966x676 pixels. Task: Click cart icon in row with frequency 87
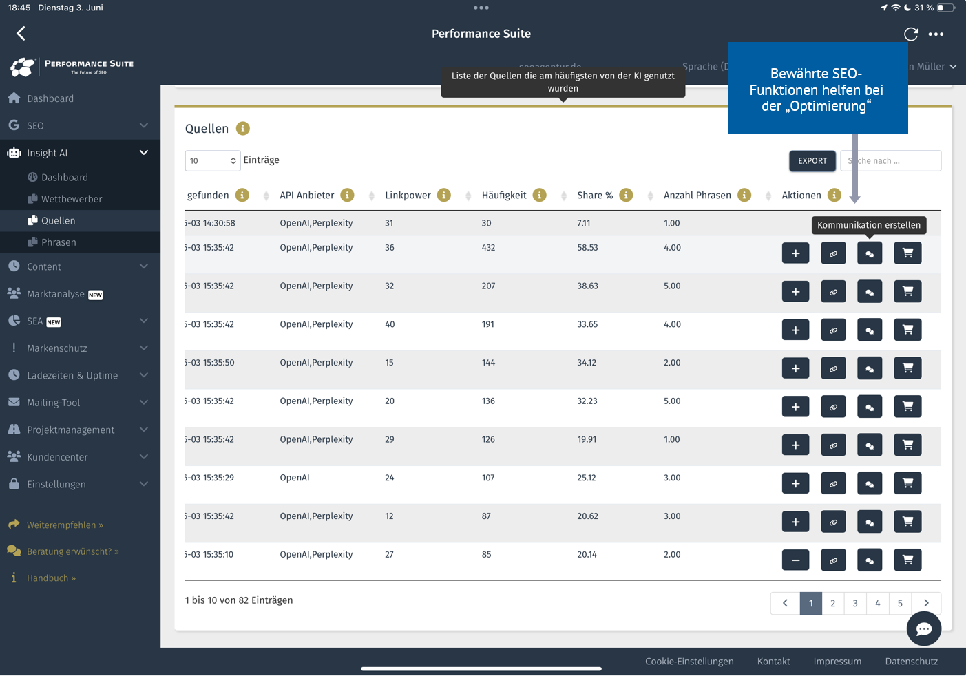907,522
